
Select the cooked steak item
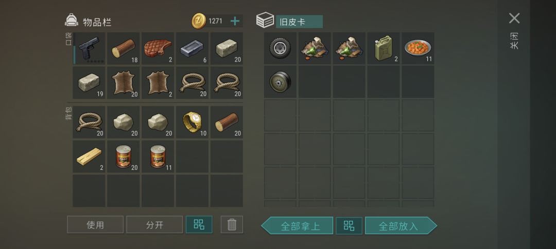[x=158, y=48]
